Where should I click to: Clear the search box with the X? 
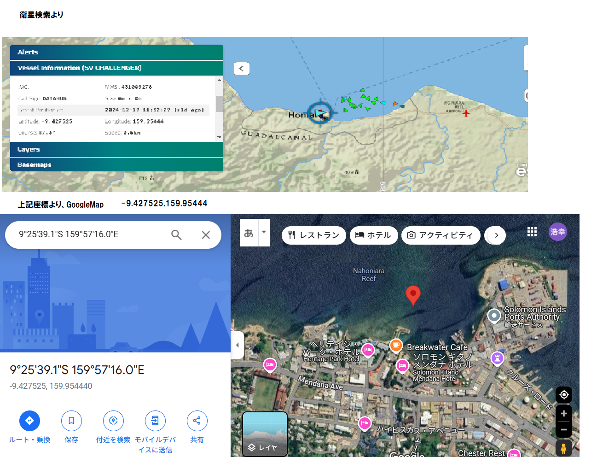206,235
